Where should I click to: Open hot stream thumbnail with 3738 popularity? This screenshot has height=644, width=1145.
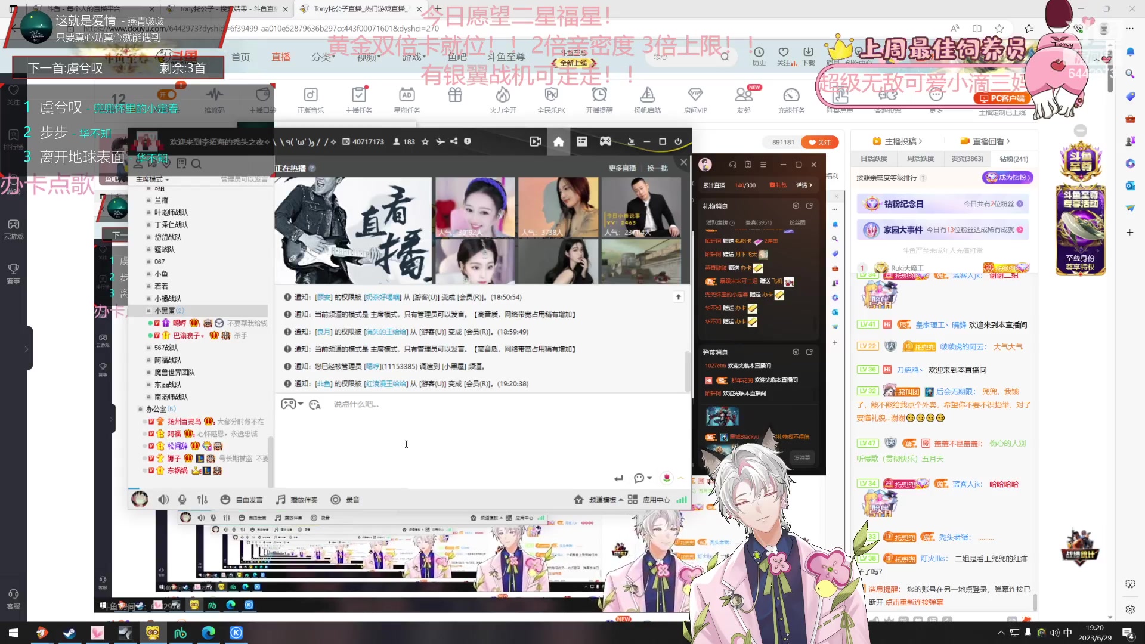558,207
